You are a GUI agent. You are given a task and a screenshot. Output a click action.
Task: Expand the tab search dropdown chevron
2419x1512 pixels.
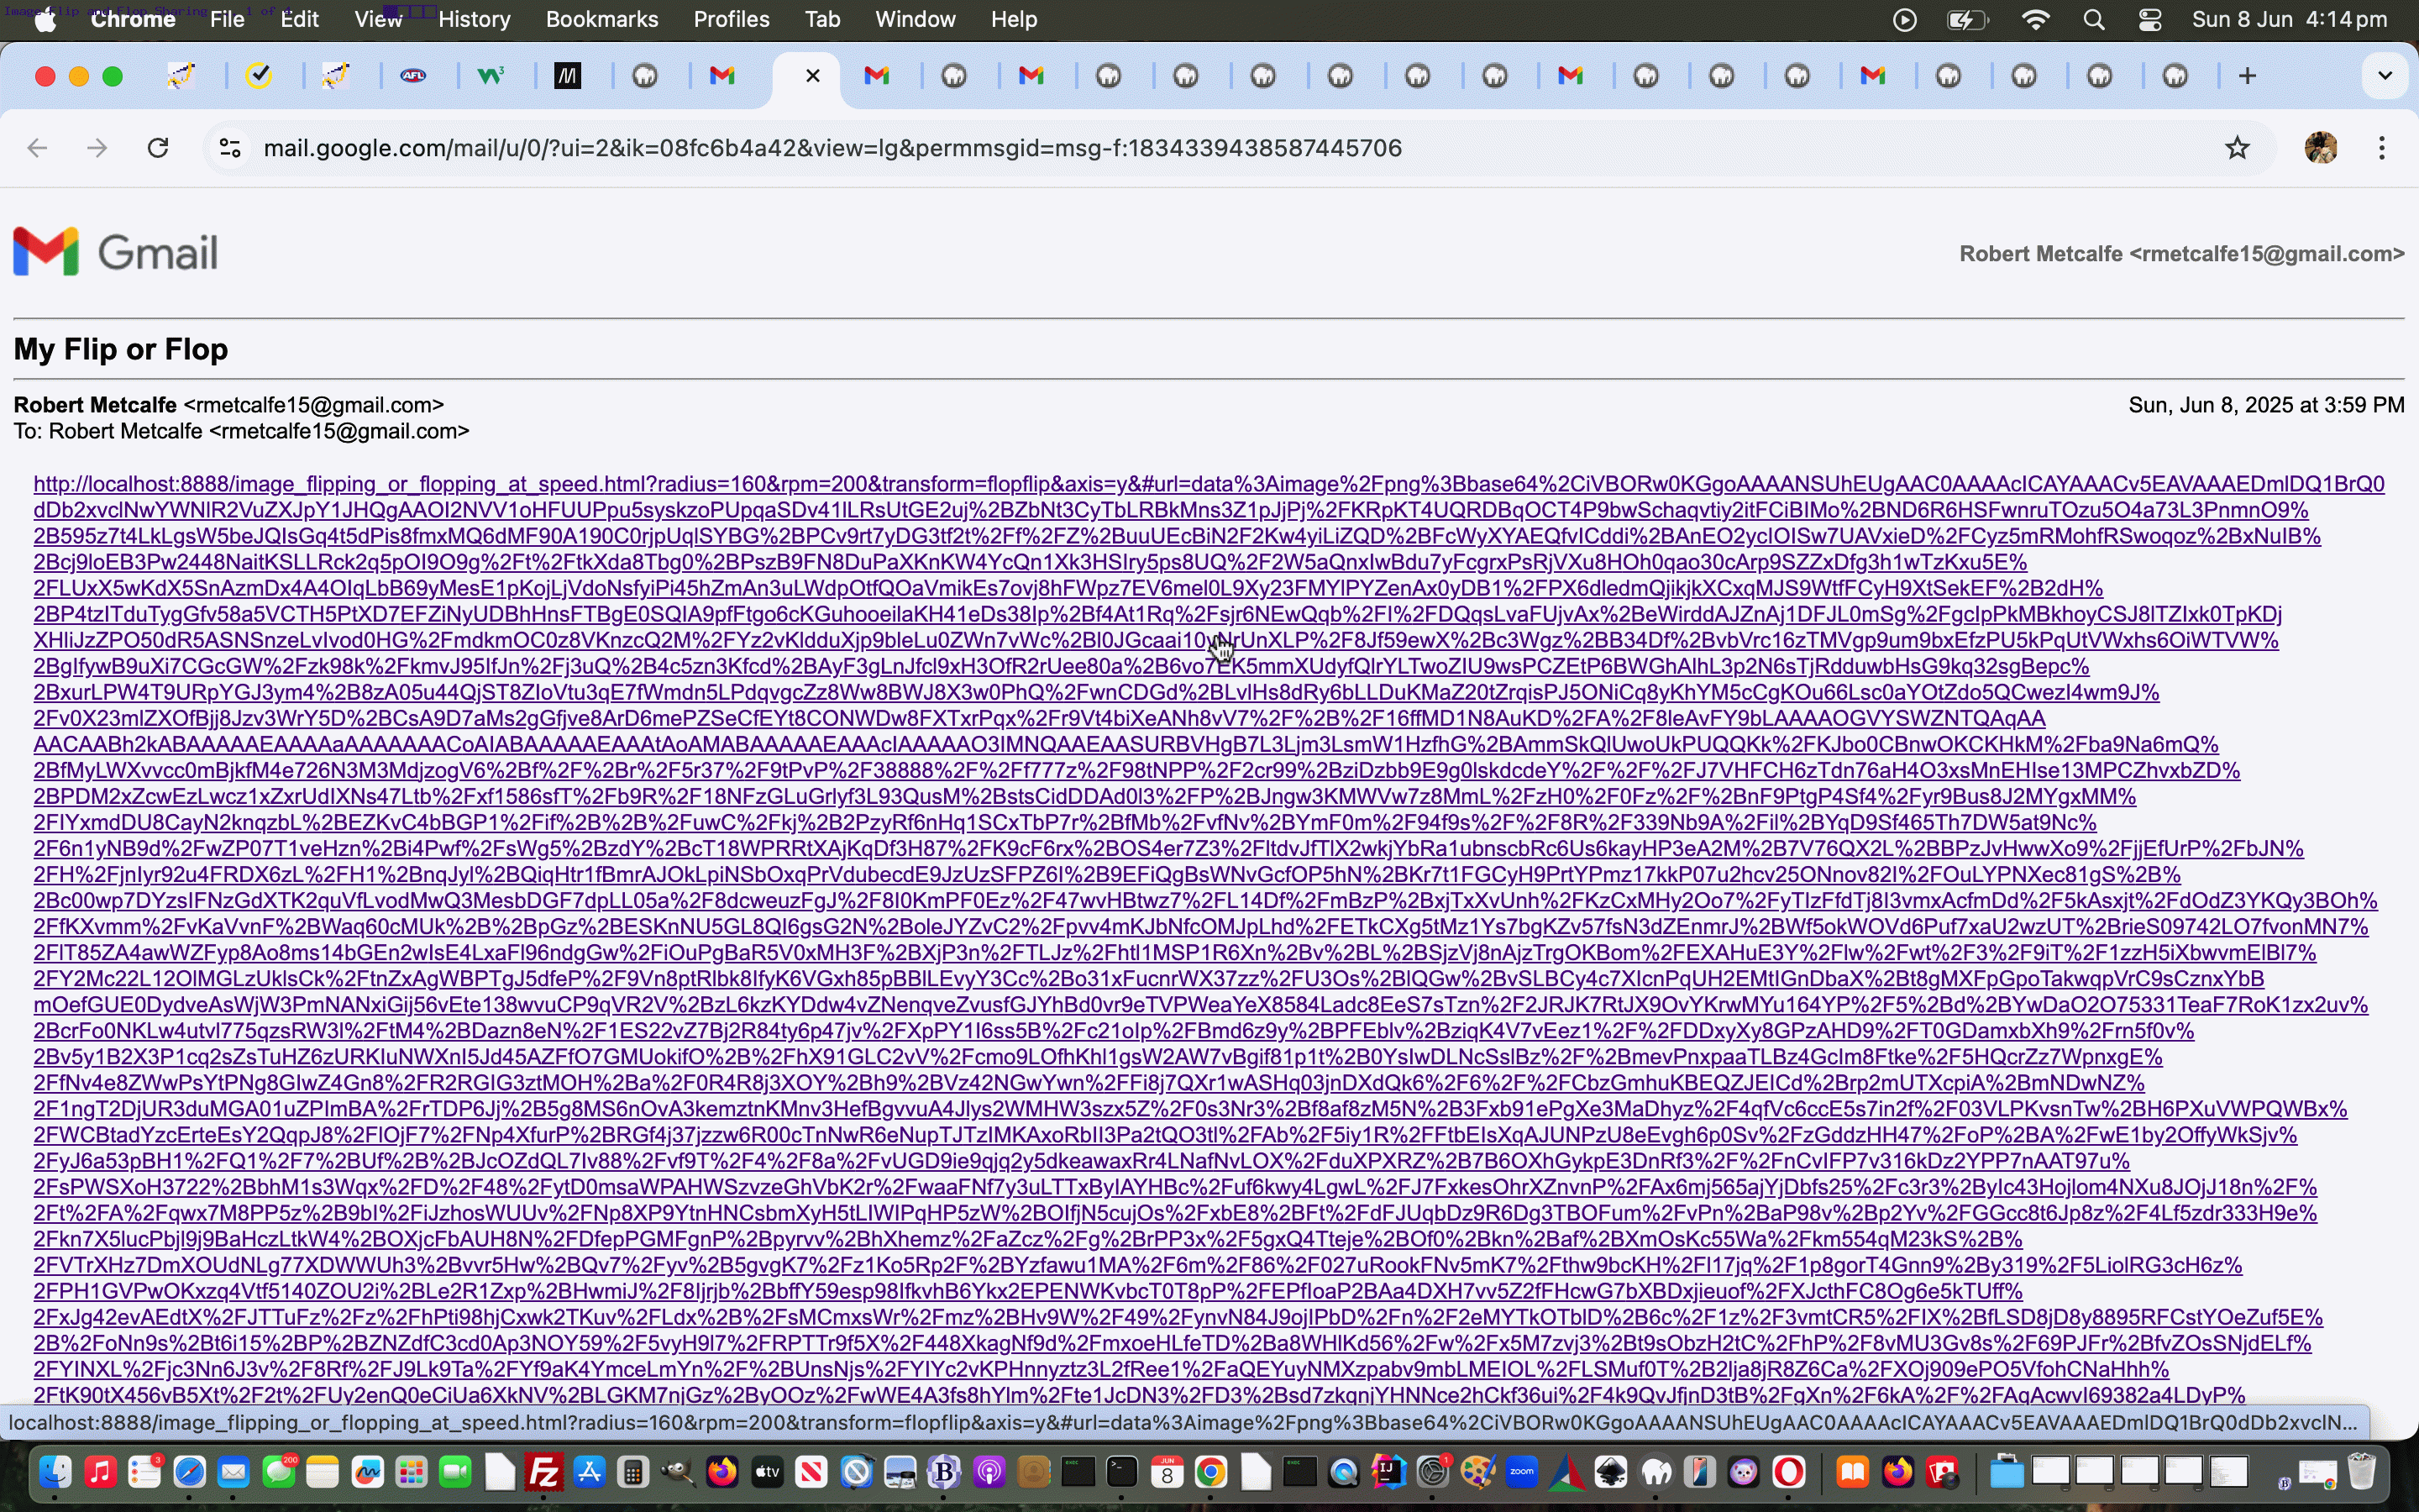[x=2384, y=76]
